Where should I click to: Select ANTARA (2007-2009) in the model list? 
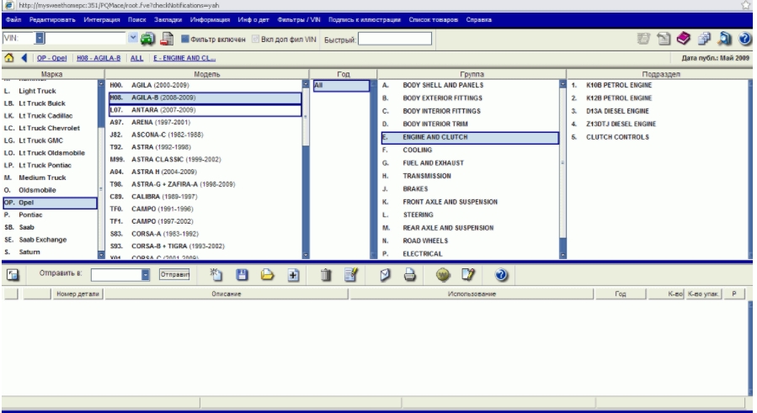tap(205, 110)
